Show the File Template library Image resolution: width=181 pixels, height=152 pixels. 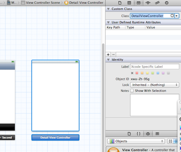[129, 134]
